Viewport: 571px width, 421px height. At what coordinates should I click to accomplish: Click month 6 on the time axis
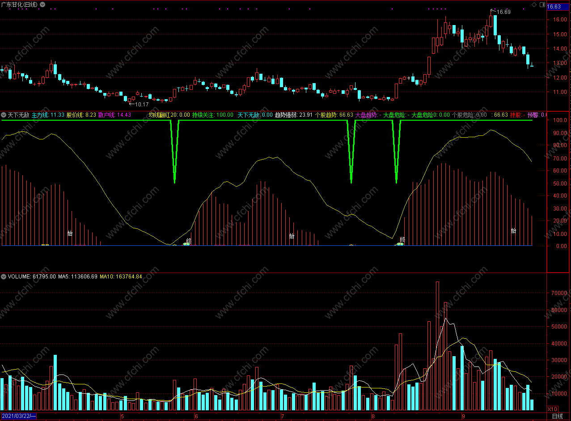pyautogui.click(x=196, y=416)
